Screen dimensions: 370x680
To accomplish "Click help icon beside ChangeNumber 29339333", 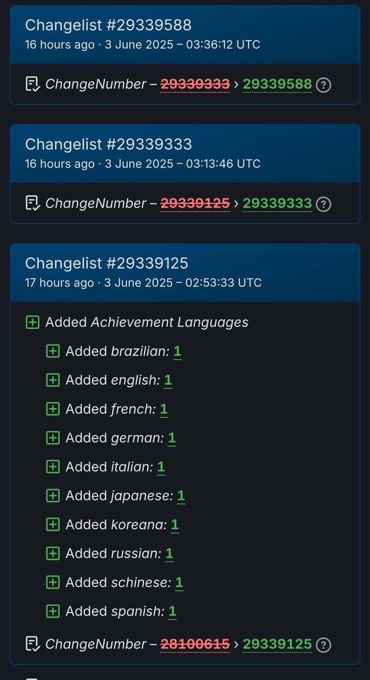I will click(x=323, y=204).
